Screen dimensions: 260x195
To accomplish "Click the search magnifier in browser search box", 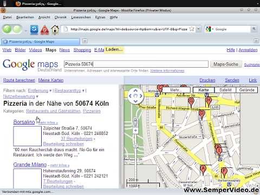I will pos(254,29).
